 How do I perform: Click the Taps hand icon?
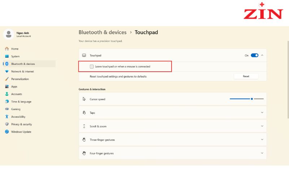84,113
